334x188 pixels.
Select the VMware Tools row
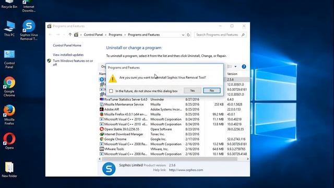pyautogui.click(x=174, y=149)
